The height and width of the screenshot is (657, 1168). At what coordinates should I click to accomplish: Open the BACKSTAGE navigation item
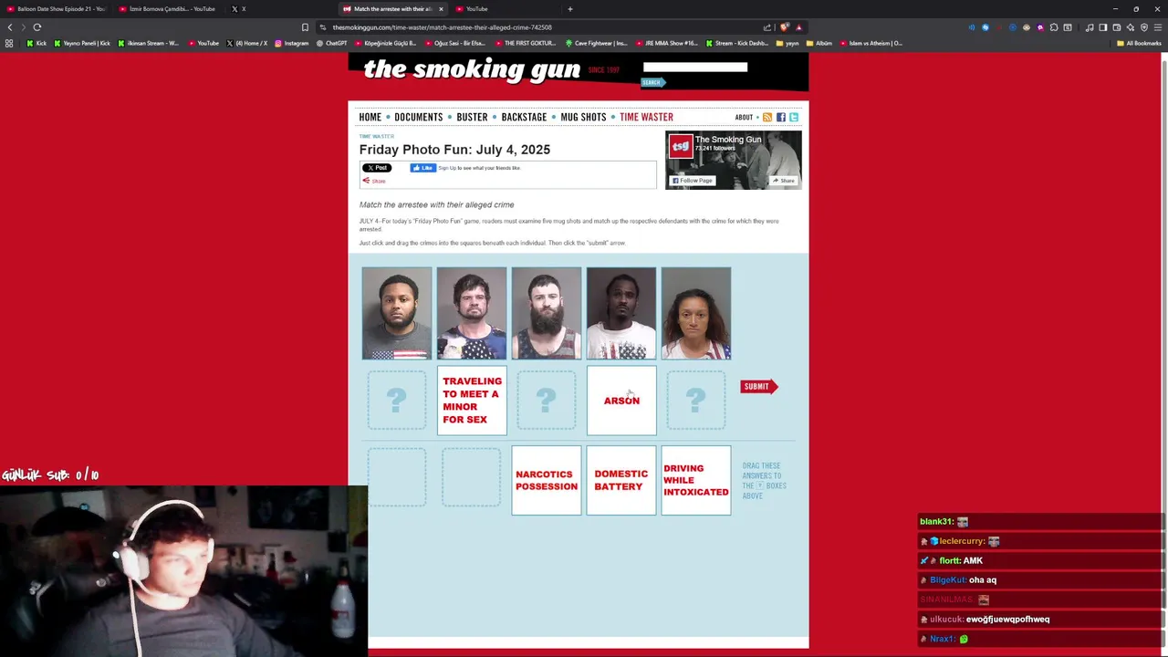(x=524, y=117)
